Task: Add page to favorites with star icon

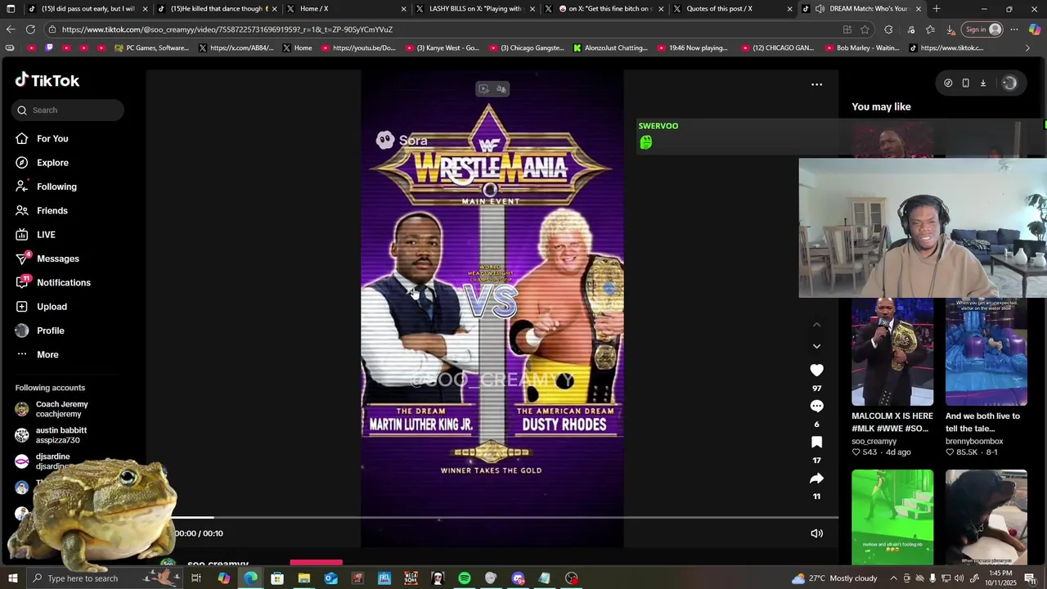Action: (865, 29)
